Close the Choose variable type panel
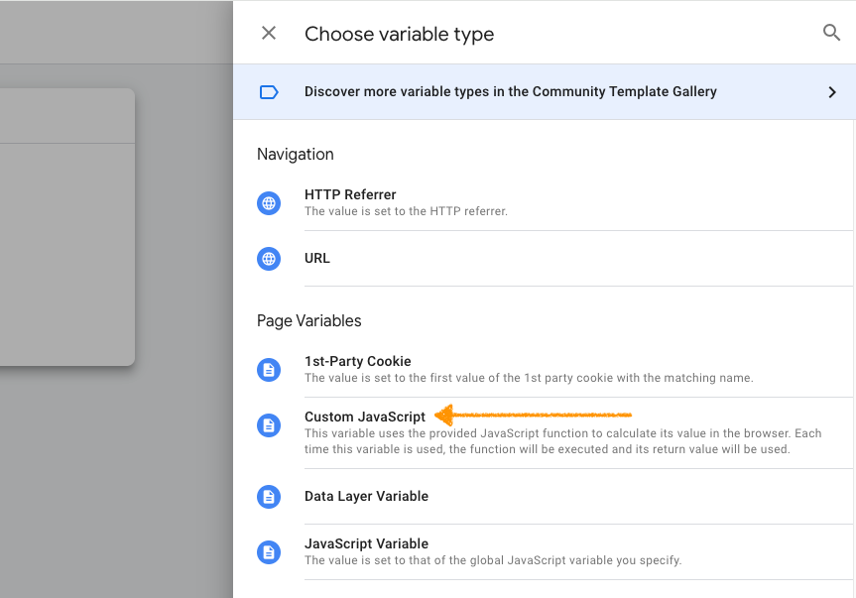Screen dimensions: 856x598 point(269,34)
